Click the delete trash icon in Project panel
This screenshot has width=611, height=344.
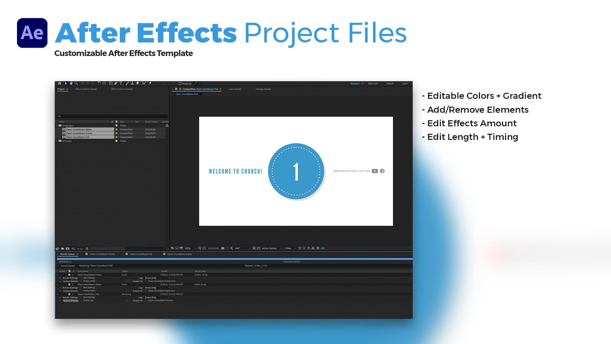click(87, 249)
